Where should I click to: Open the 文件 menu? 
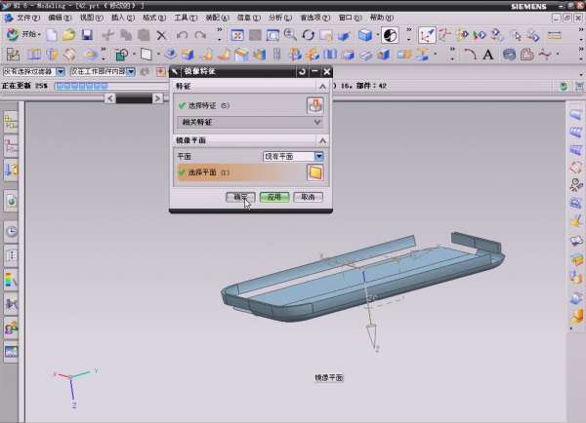click(x=28, y=18)
